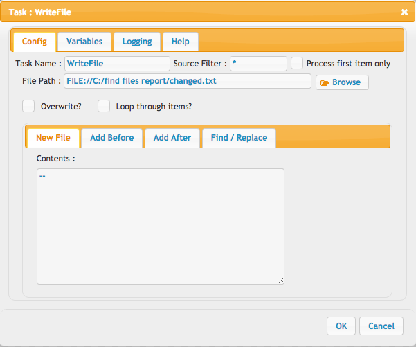
Task: Select the New File tab
Action: [53, 138]
